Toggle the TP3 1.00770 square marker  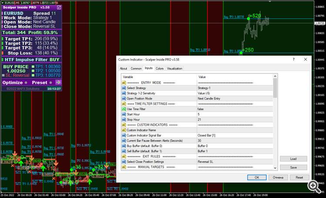coord(33,75)
